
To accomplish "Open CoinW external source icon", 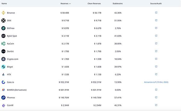I will coord(156,105).
